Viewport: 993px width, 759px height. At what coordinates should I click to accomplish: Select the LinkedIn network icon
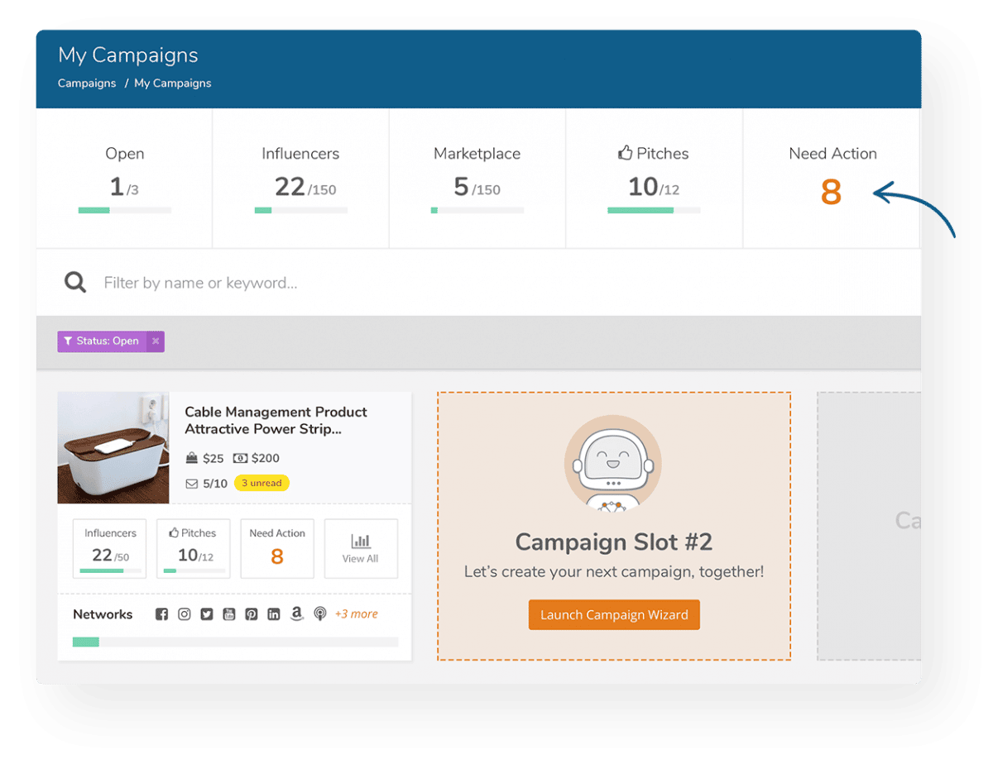coord(274,613)
